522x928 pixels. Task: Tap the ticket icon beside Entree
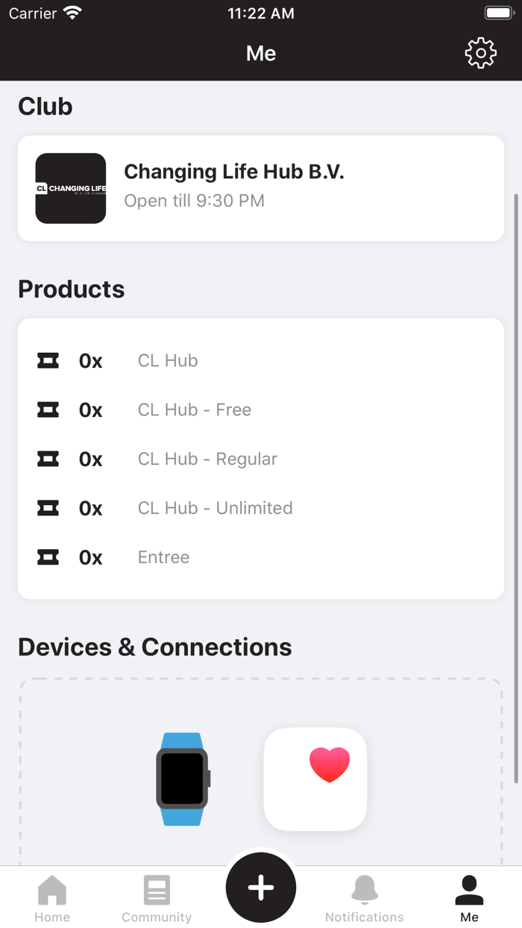[48, 558]
